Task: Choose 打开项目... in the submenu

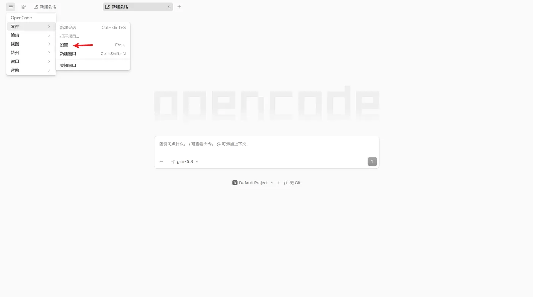Action: click(93, 36)
